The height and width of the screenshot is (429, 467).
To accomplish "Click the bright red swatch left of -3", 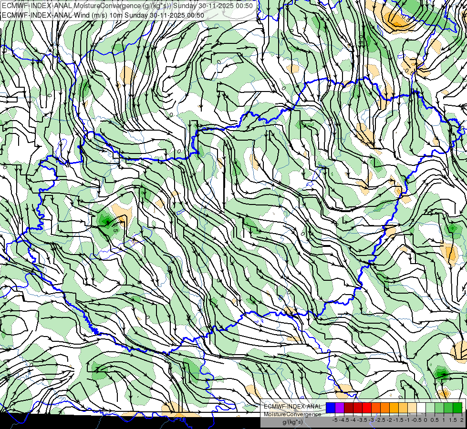I will click(367, 408).
